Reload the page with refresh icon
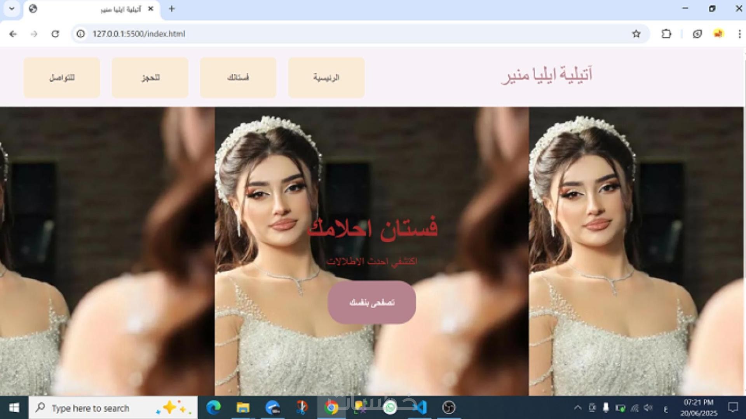 click(55, 34)
